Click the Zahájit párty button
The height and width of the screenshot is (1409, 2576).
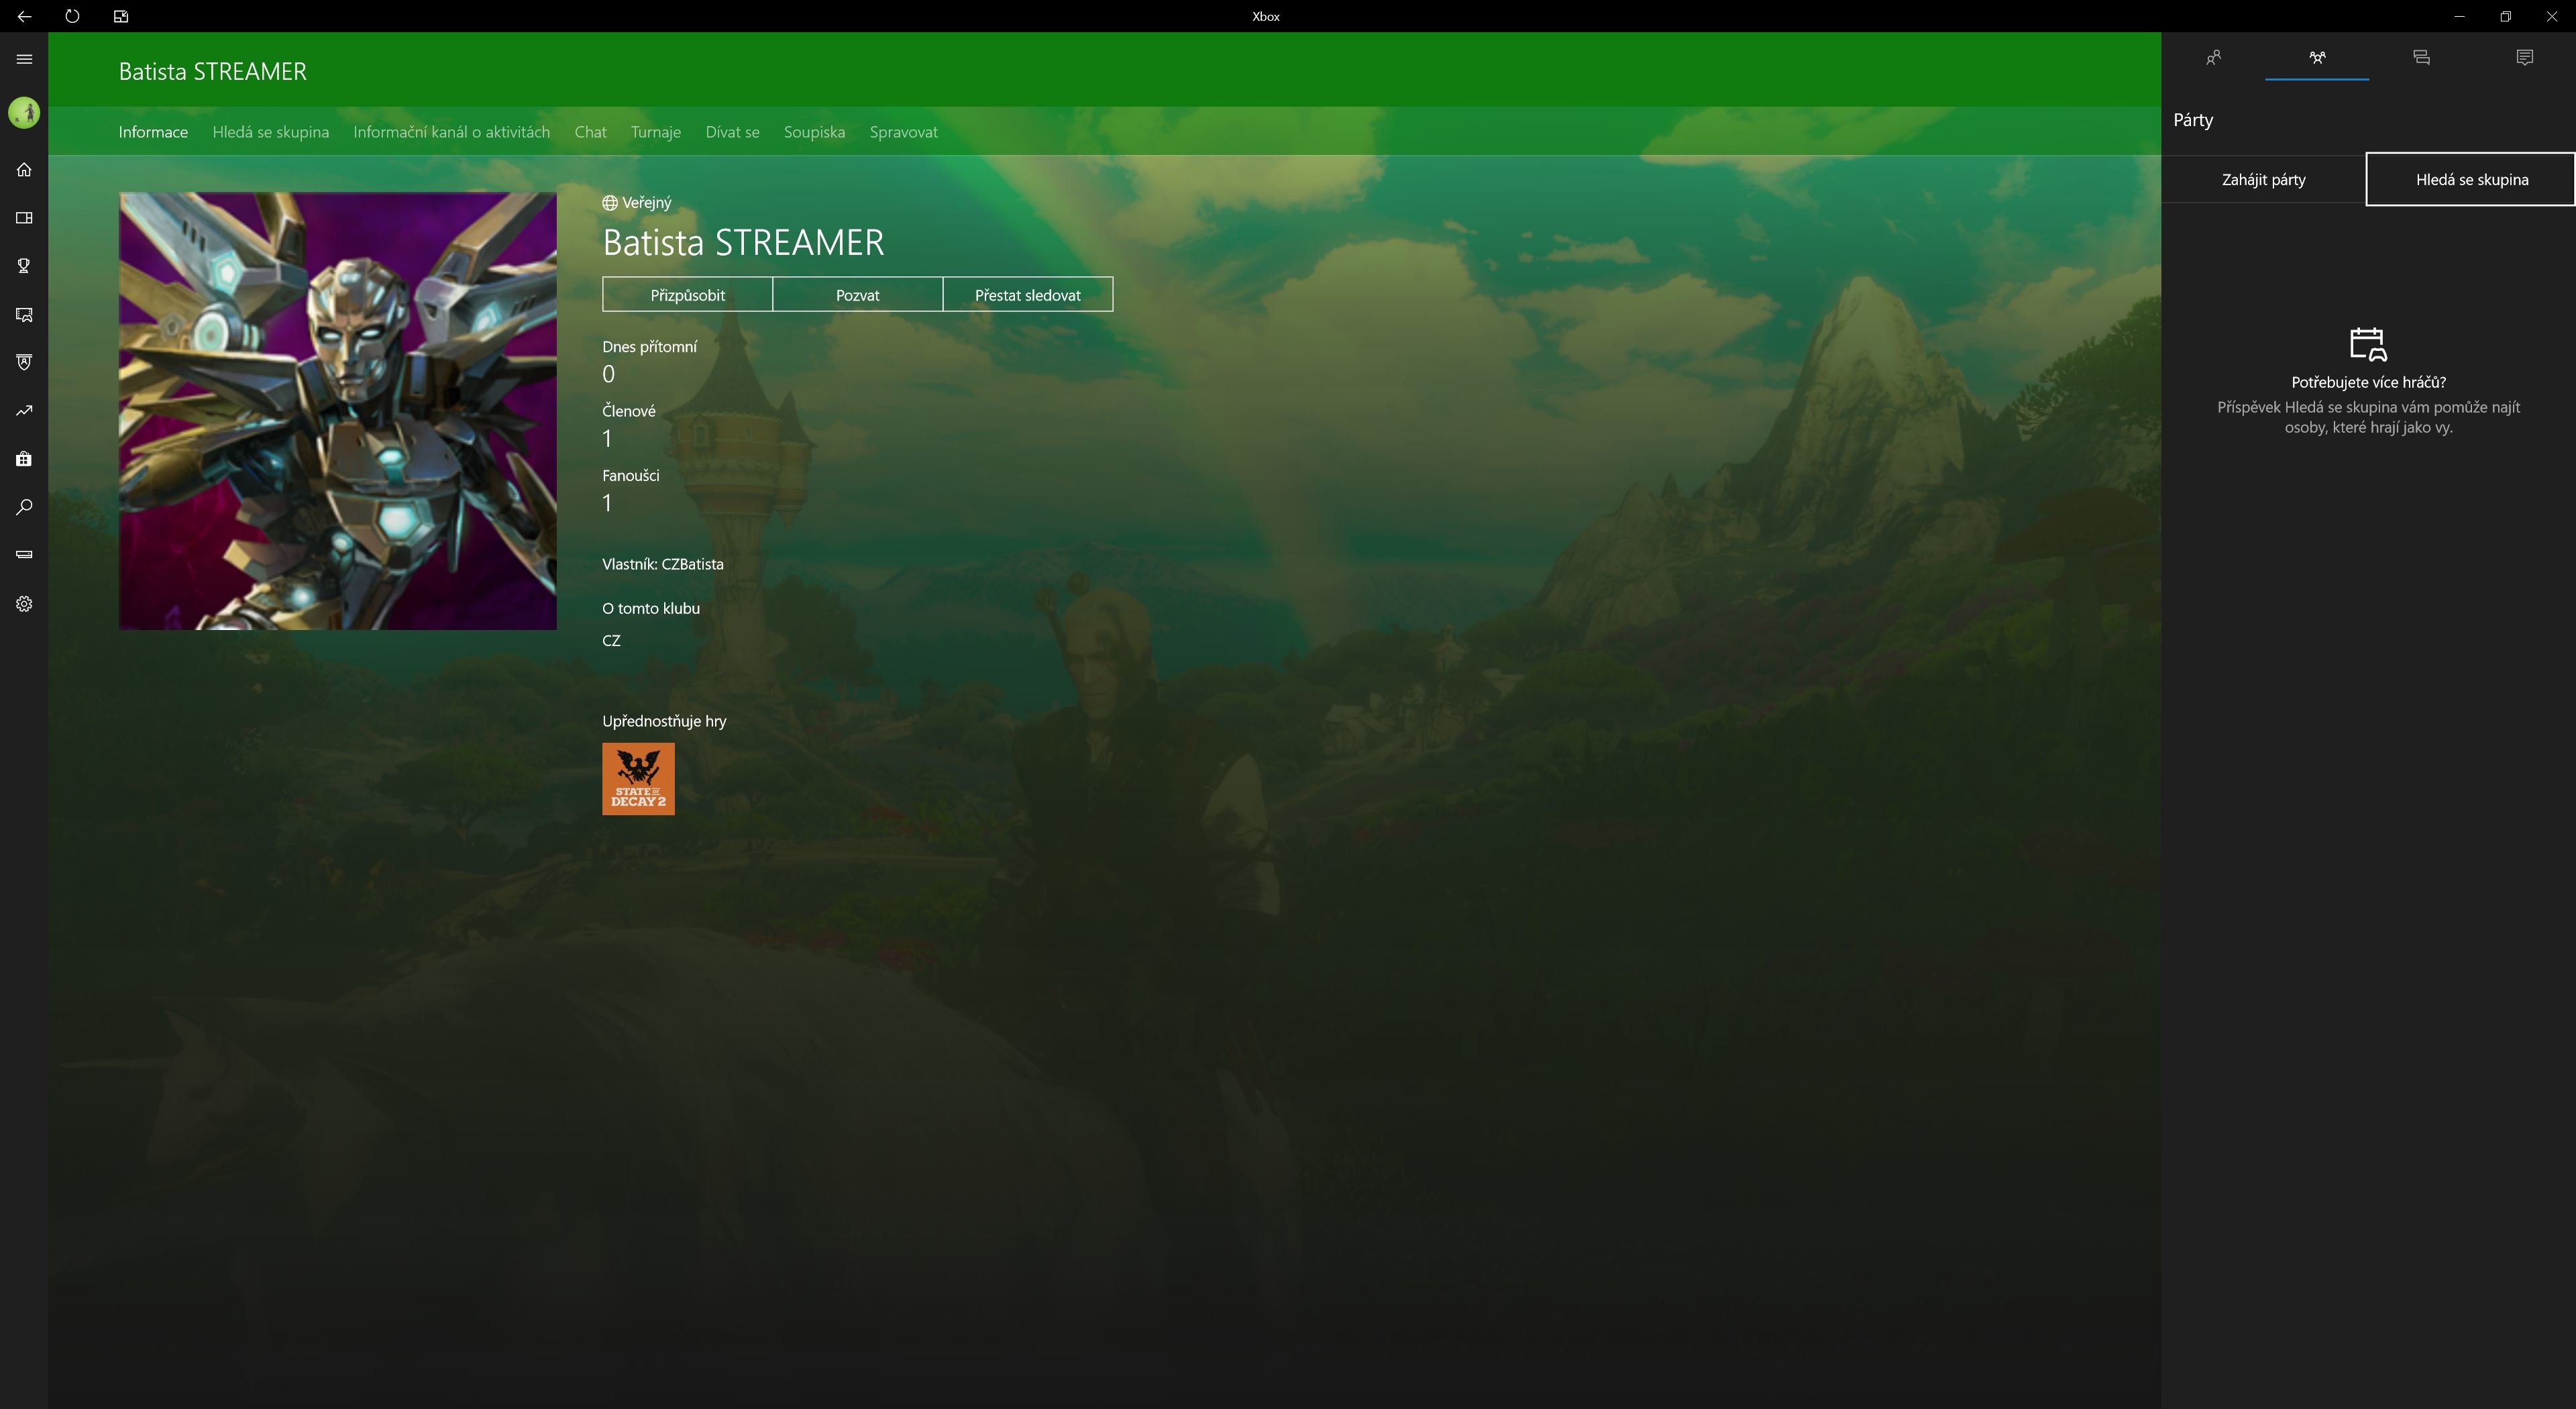(2263, 180)
